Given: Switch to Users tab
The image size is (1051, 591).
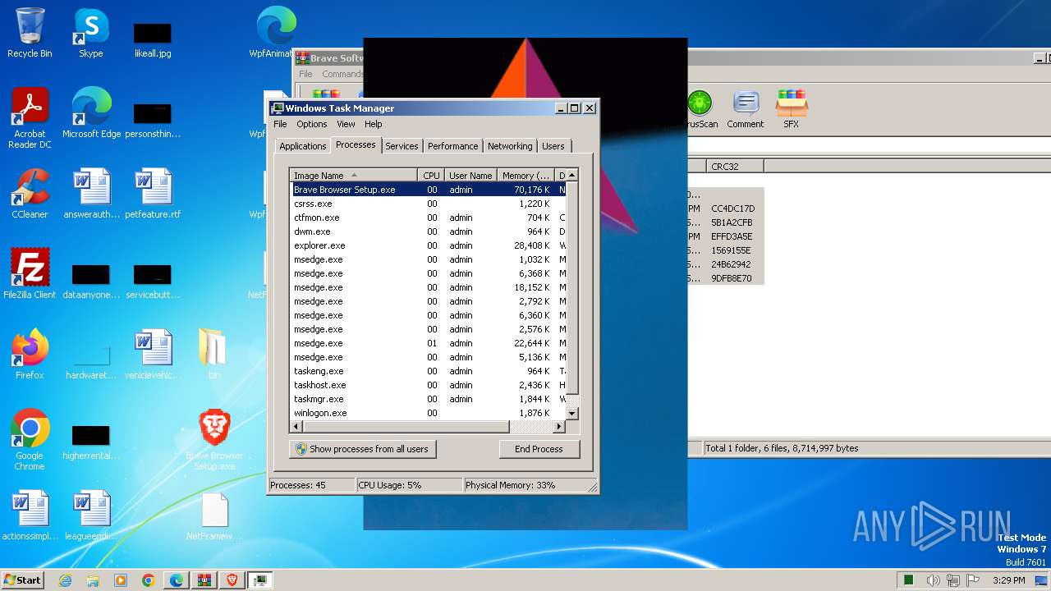Looking at the screenshot, I should (x=553, y=146).
